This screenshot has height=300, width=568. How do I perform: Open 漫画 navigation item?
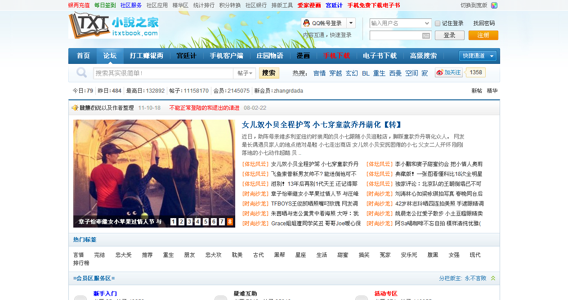303,56
